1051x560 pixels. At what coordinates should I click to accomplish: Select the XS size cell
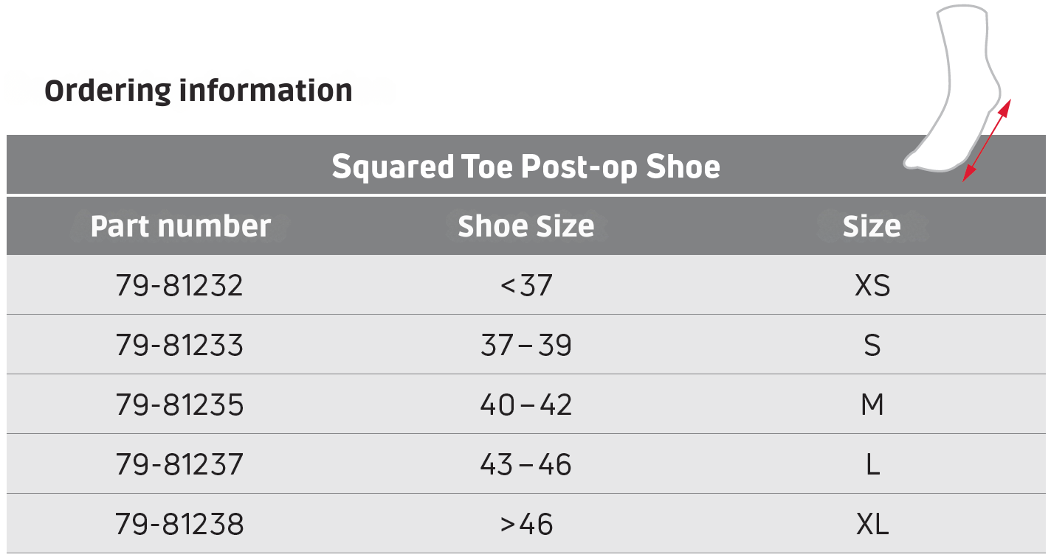pyautogui.click(x=872, y=285)
